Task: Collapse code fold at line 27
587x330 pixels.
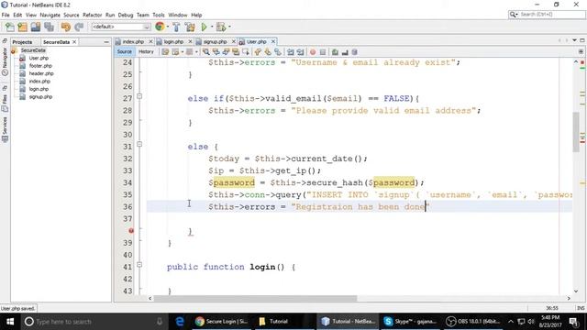Action: coord(139,96)
